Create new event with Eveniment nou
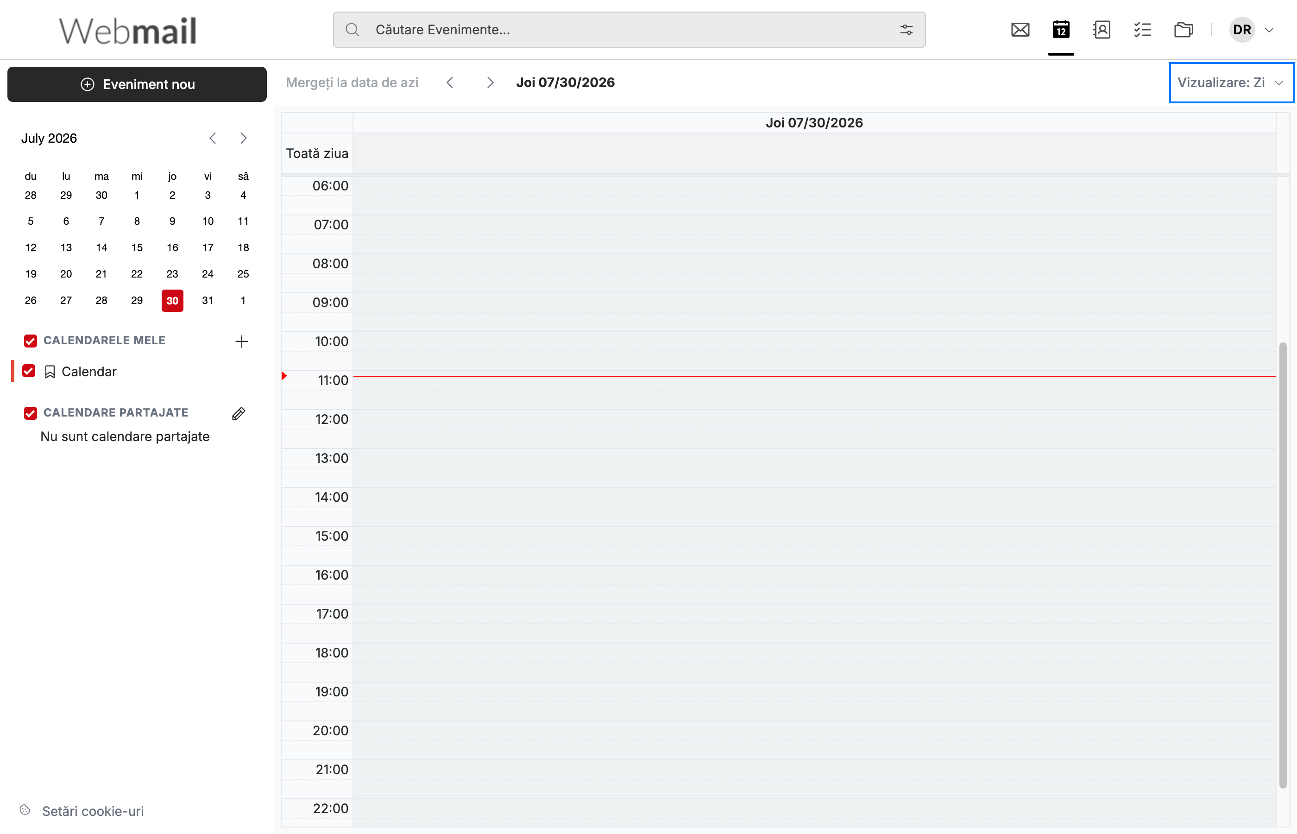This screenshot has height=834, width=1297. coord(137,84)
